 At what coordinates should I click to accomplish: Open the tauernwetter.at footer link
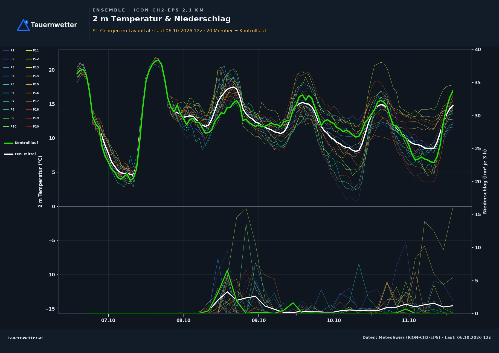click(x=26, y=338)
